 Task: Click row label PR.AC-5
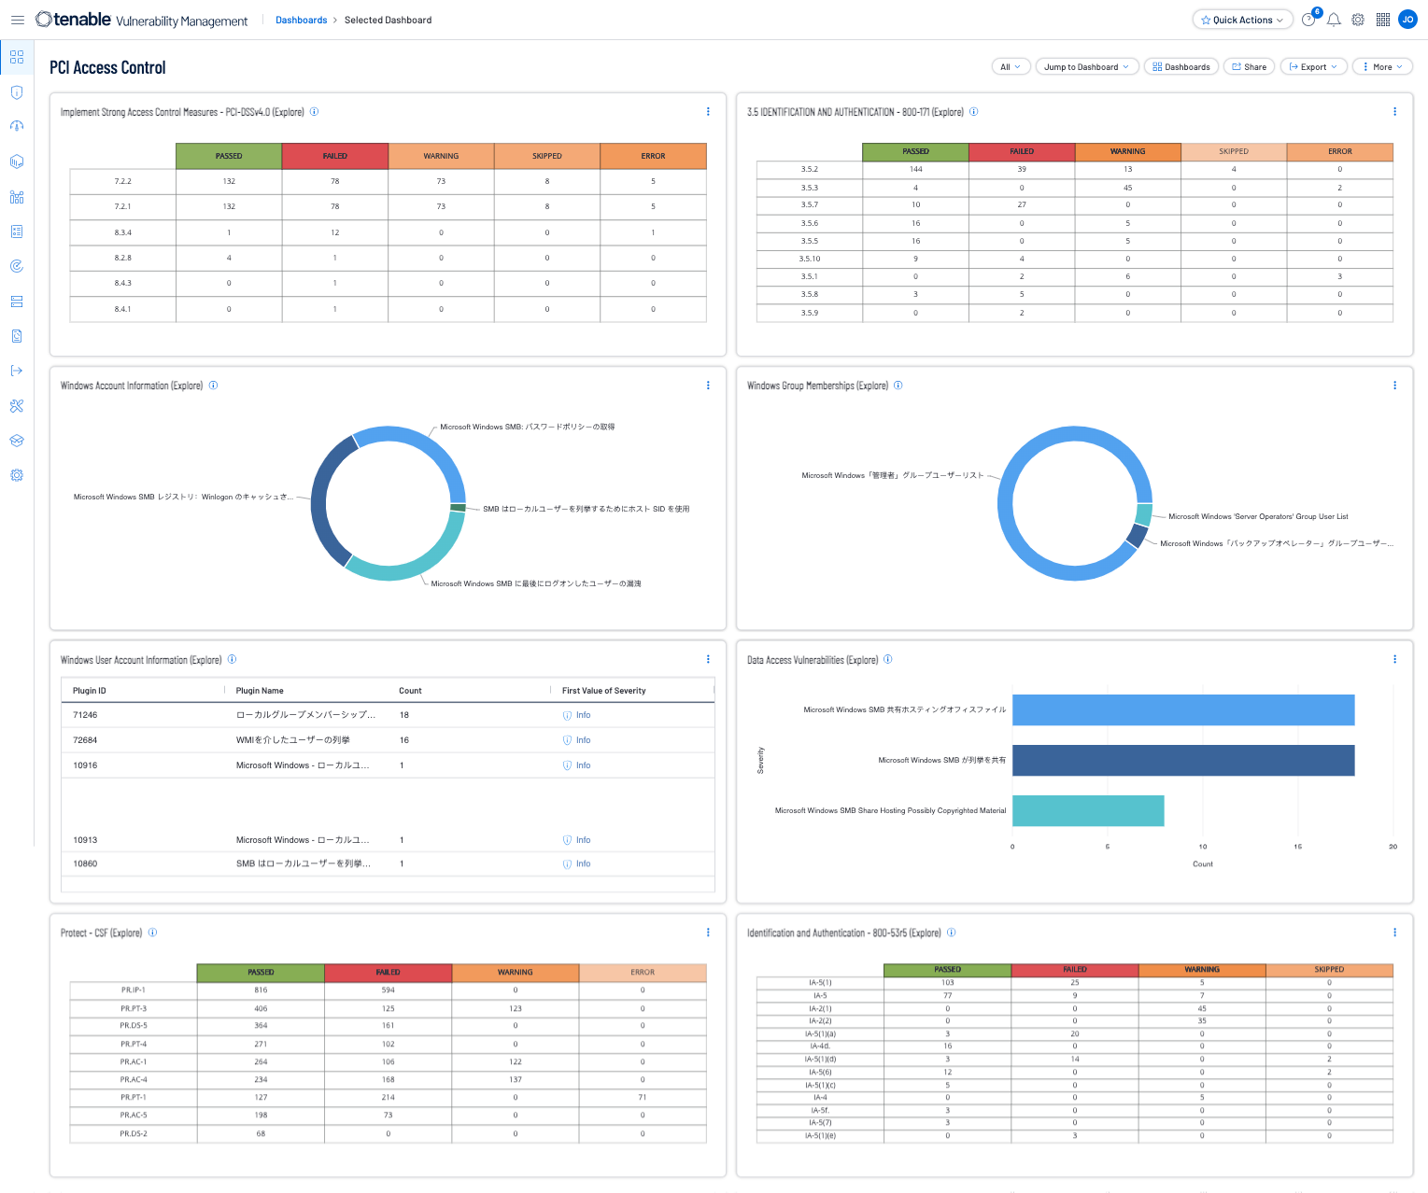[133, 1116]
